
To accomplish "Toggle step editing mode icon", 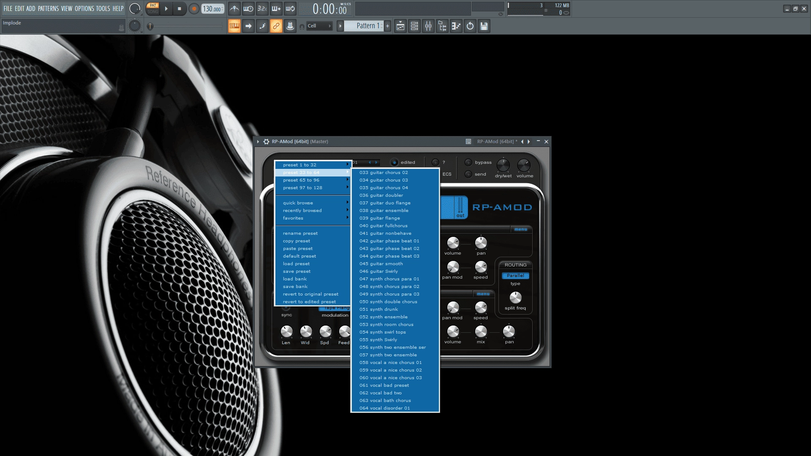I will click(x=276, y=8).
